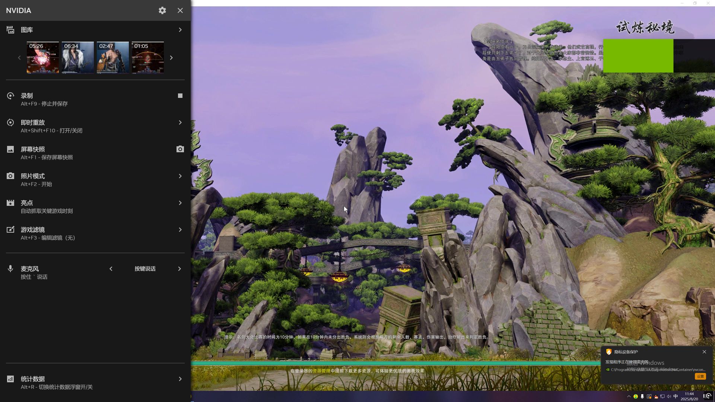Close the 隐私设备保护 notification
This screenshot has width=715, height=402.
click(x=704, y=352)
